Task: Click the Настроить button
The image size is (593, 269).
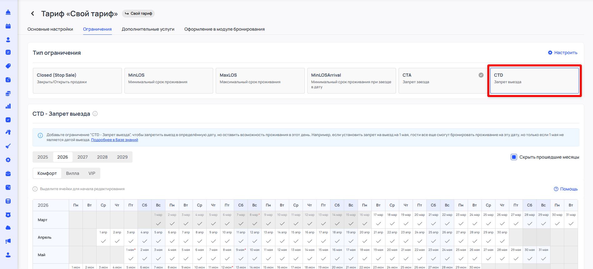Action: pos(562,53)
